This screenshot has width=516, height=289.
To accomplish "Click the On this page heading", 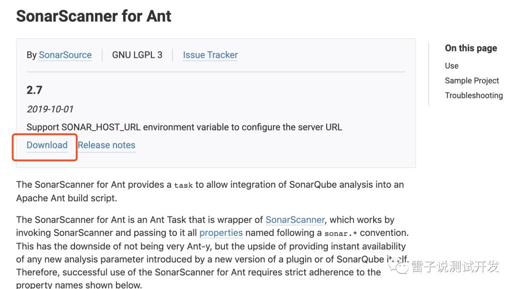I will click(x=471, y=48).
